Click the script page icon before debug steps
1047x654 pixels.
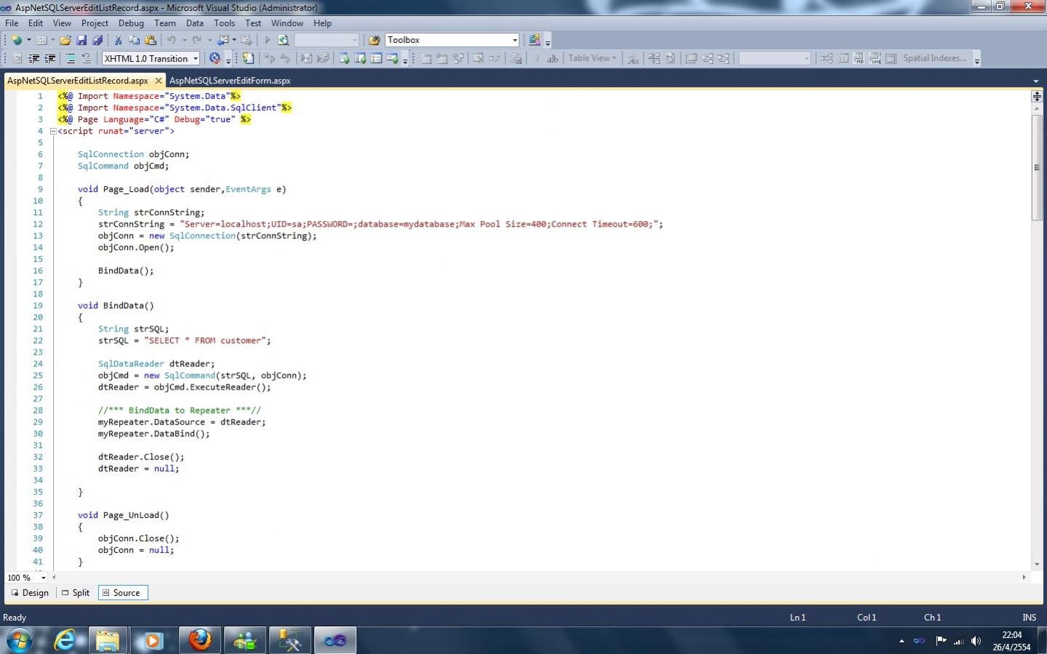(248, 58)
